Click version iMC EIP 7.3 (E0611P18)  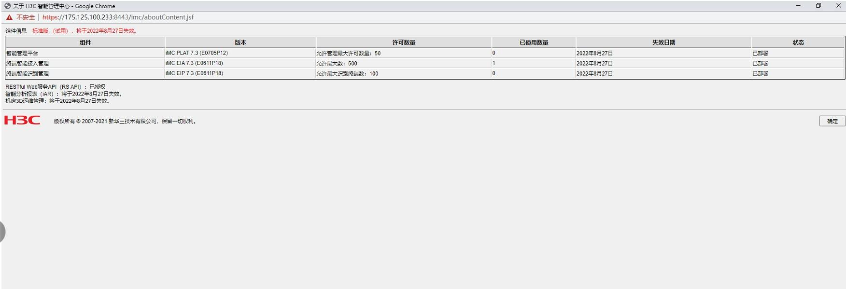click(194, 73)
